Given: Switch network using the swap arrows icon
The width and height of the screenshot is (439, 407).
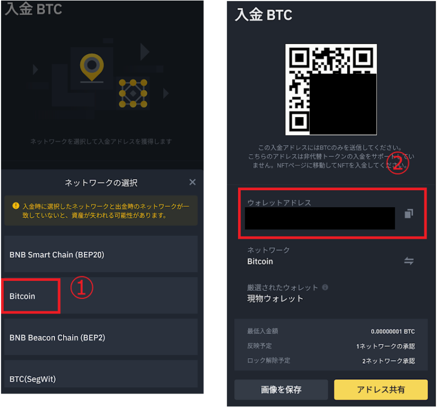Looking at the screenshot, I should tap(409, 261).
